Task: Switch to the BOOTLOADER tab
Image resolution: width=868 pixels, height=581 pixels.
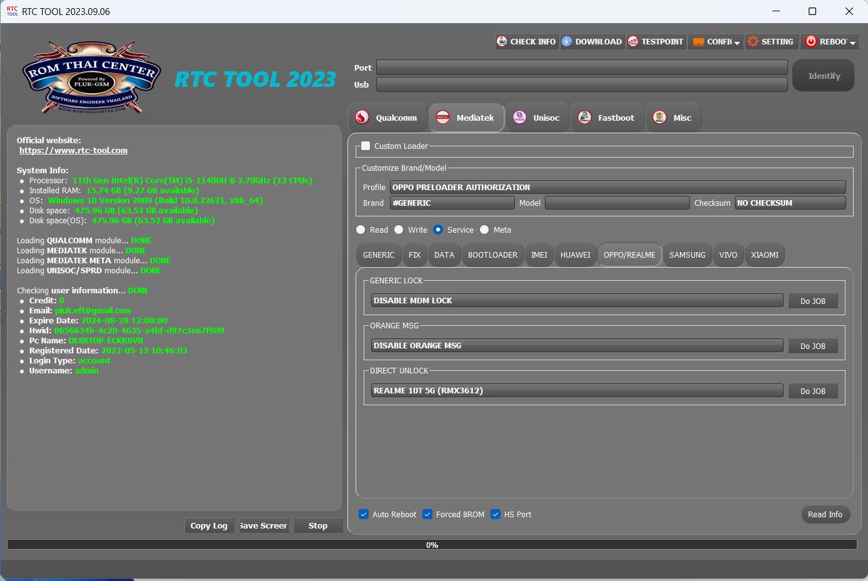Action: [x=493, y=255]
